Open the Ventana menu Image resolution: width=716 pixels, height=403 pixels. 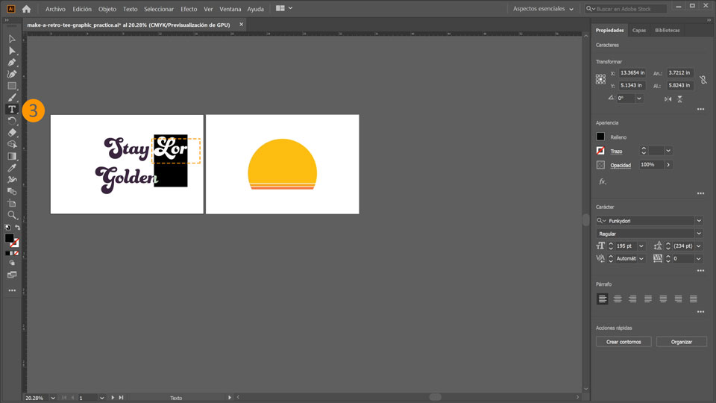click(x=230, y=9)
